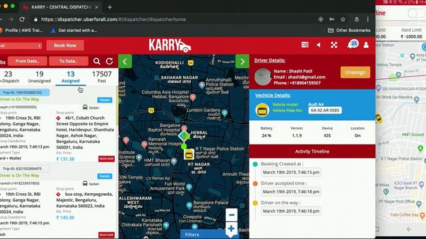Click the taxi marker in phone map

point(379,119)
